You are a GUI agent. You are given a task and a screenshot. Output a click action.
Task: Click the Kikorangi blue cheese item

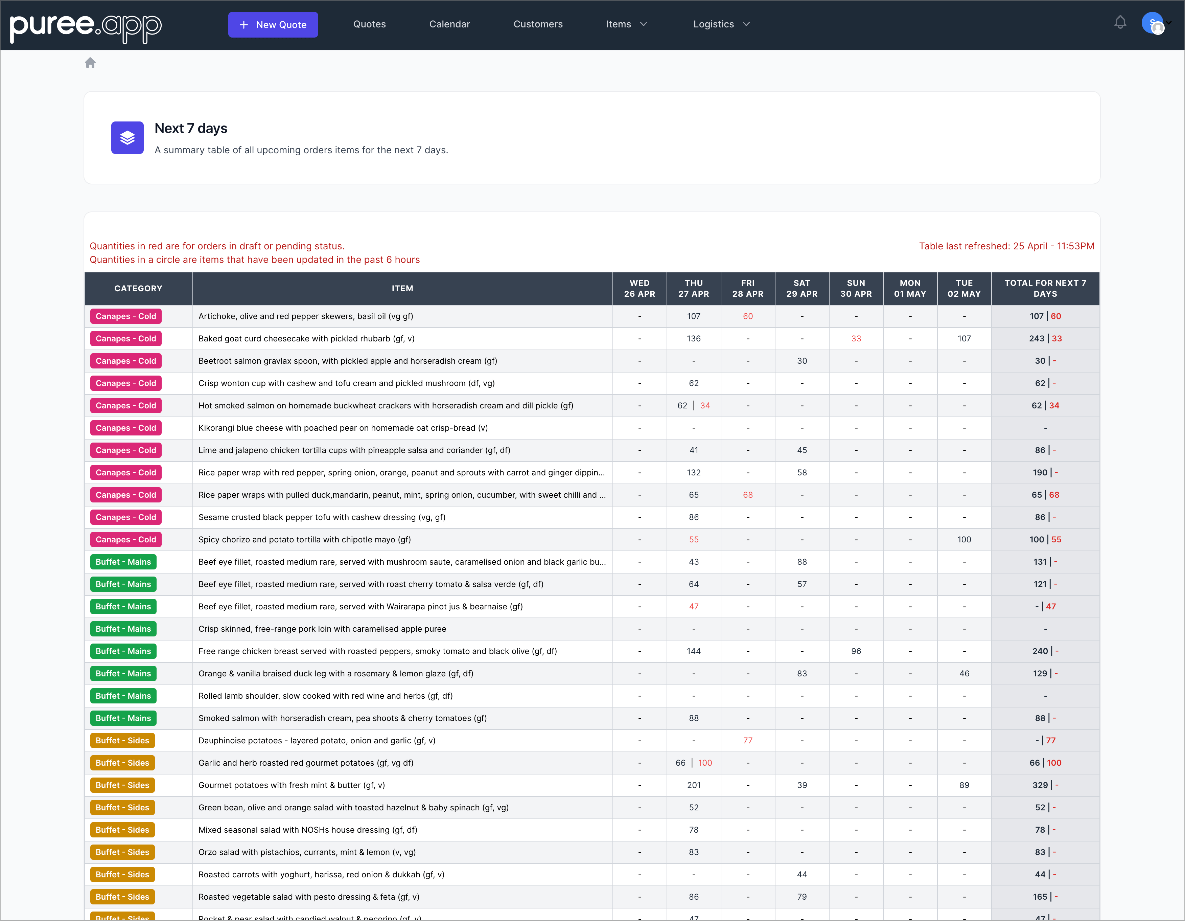click(343, 428)
